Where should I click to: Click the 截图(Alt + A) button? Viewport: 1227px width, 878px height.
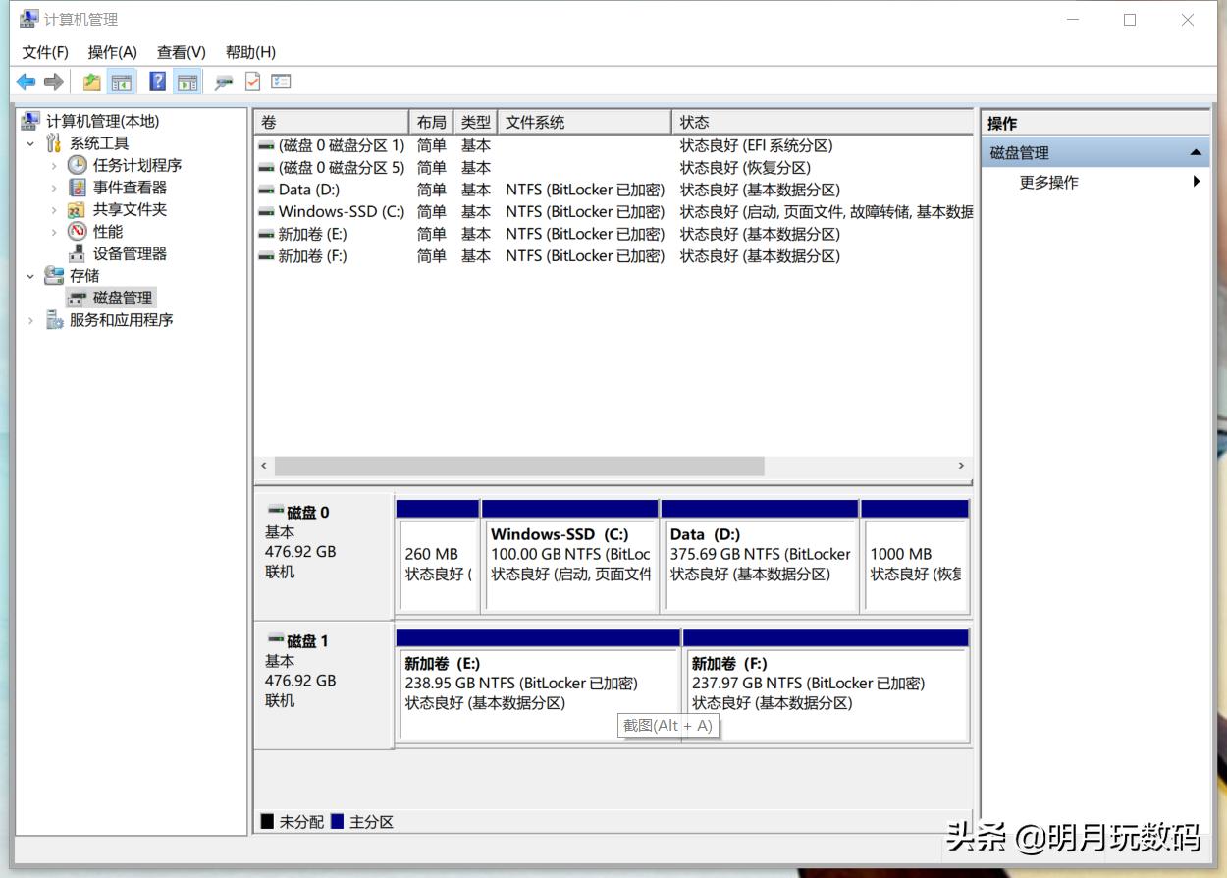668,725
